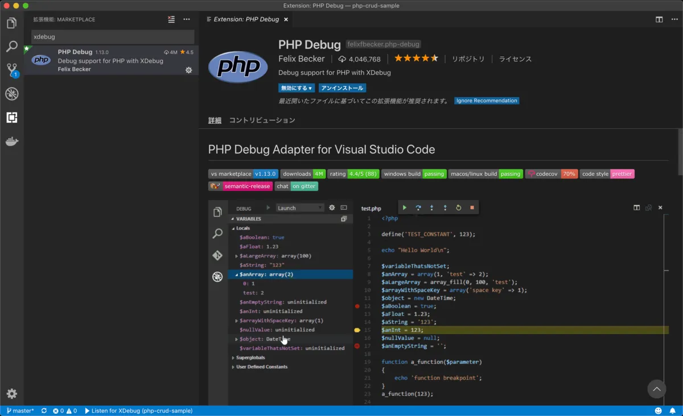Click the 4,046,768 install count

click(359, 59)
